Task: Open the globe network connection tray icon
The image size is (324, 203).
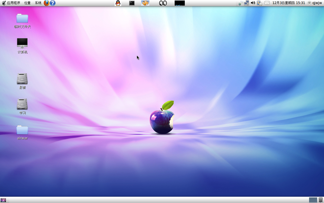Action: [240, 3]
